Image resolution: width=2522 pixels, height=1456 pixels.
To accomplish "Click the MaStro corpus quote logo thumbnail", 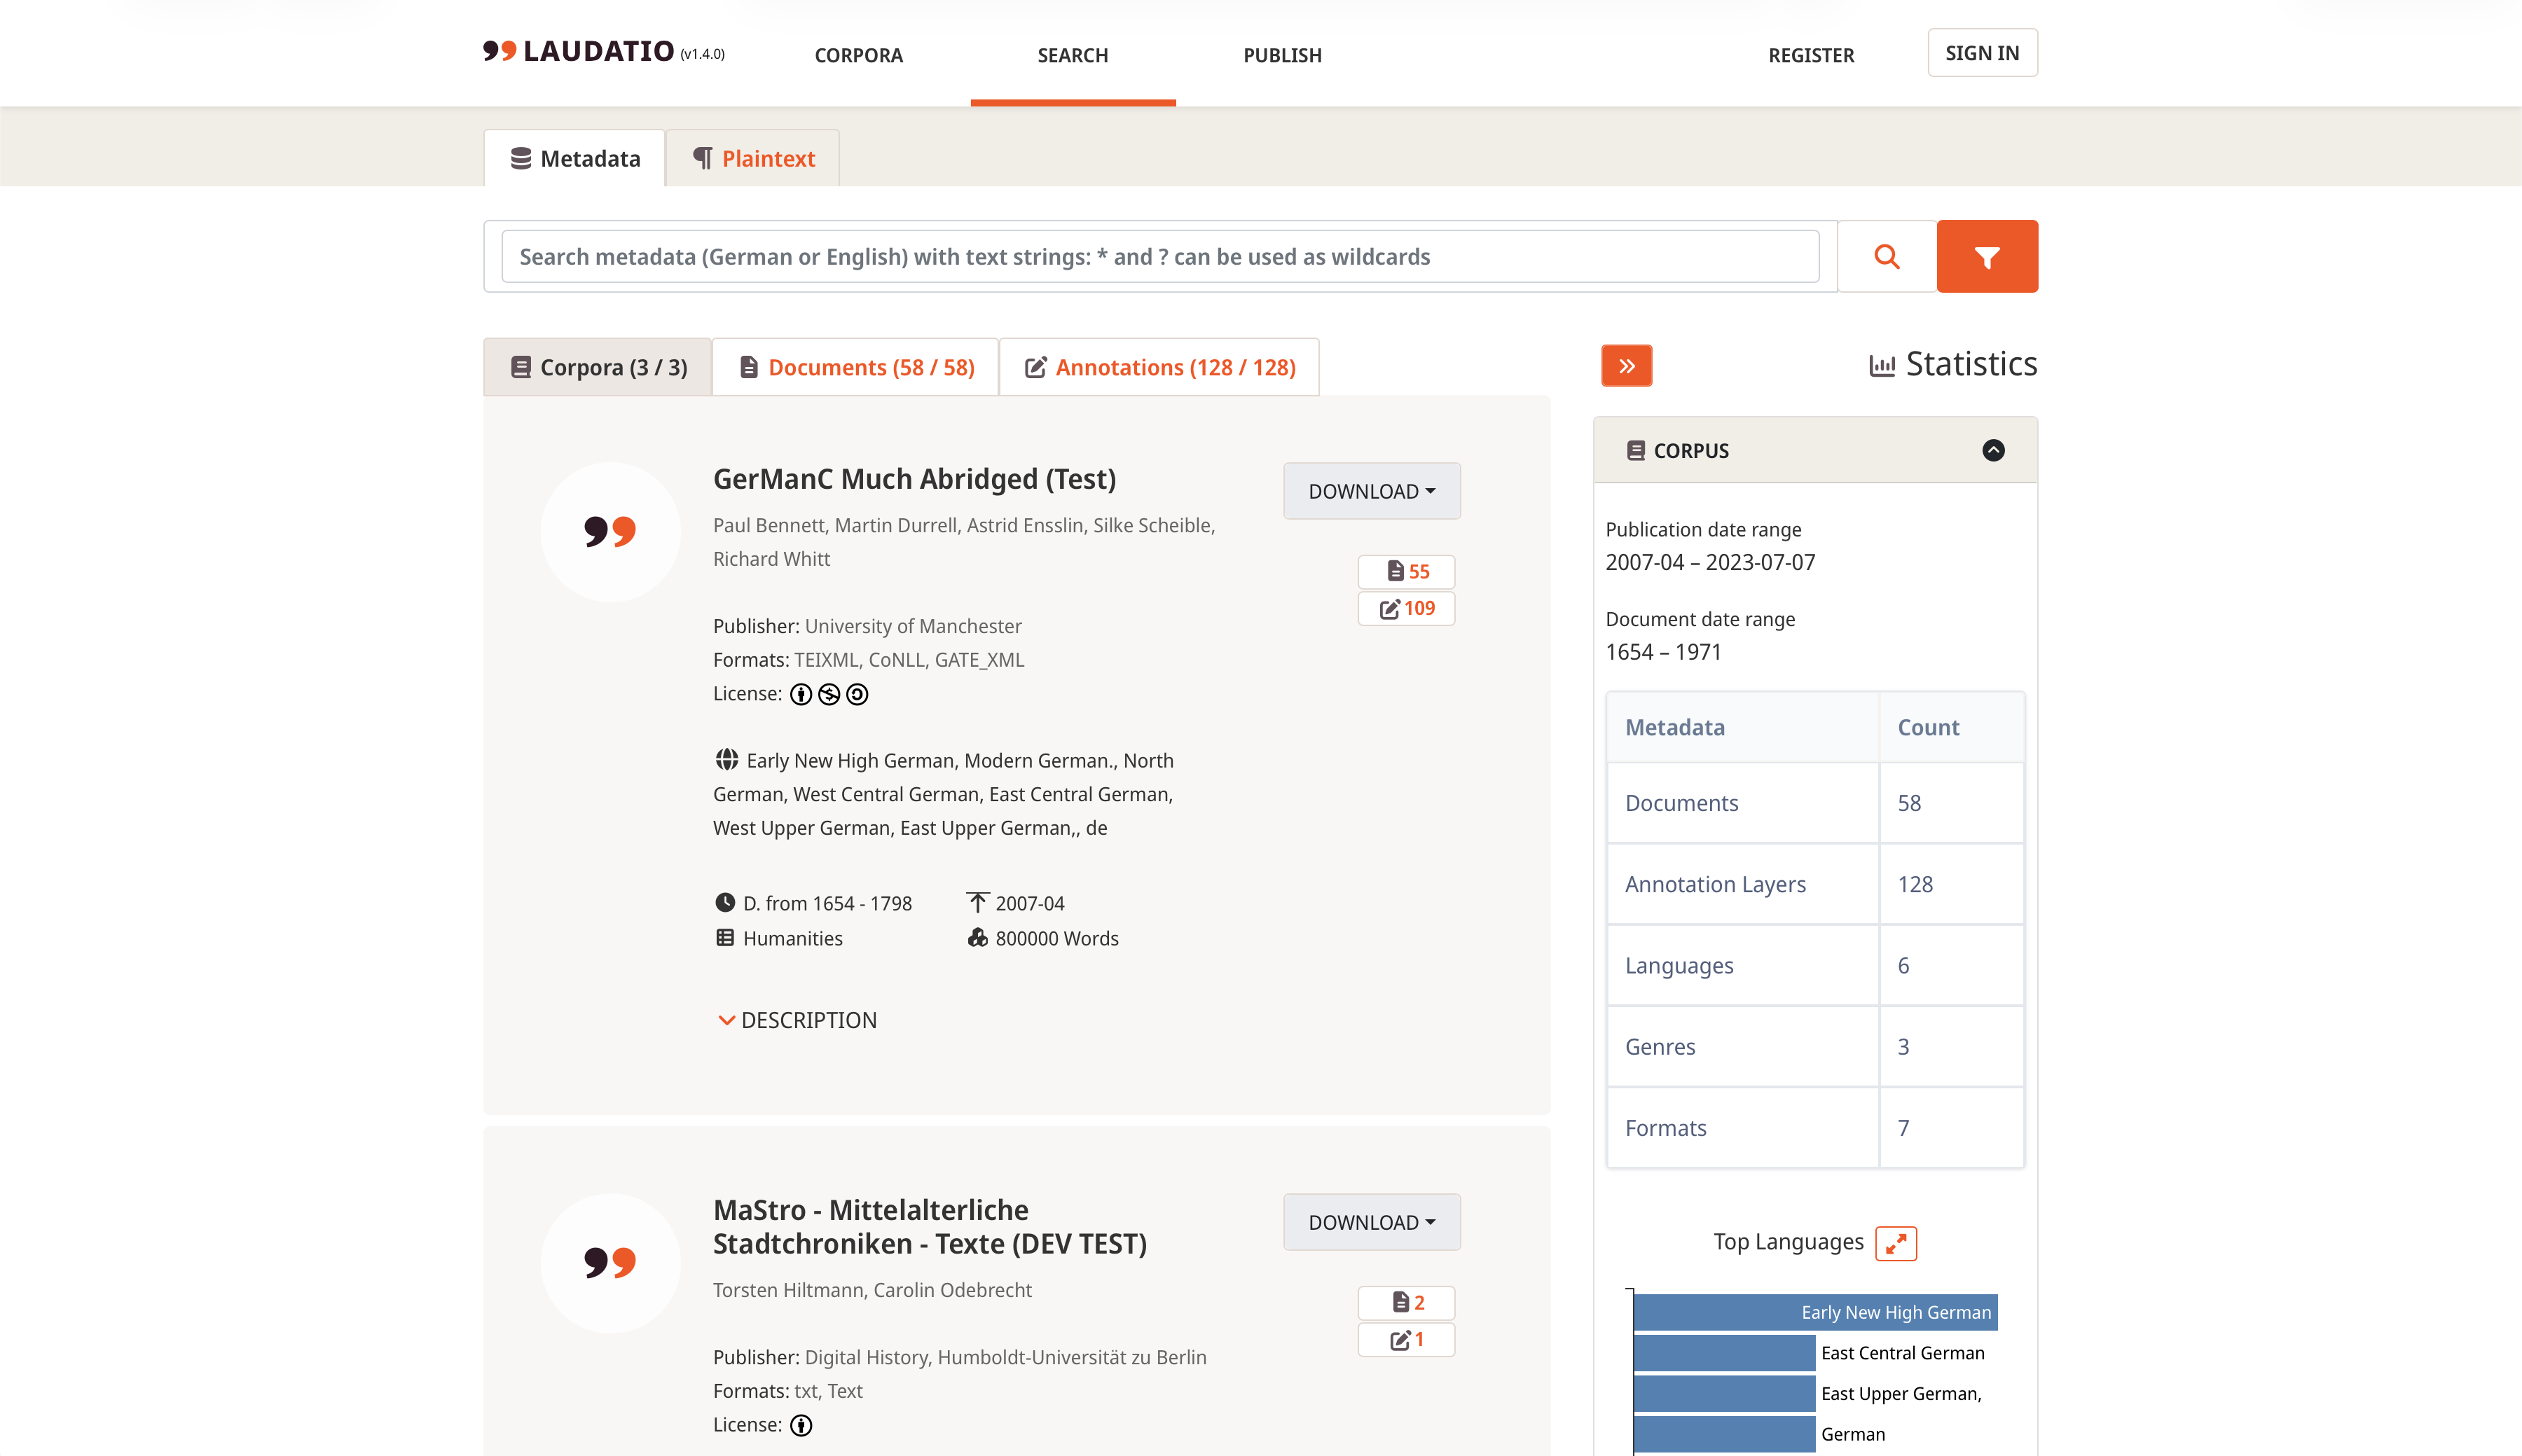I will [610, 1263].
